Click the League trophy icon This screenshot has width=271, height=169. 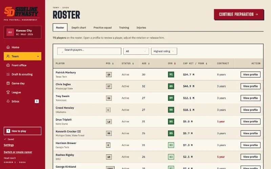click(x=8, y=92)
